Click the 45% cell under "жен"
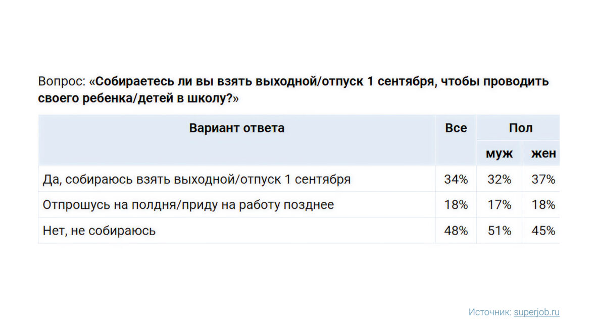The width and height of the screenshot is (594, 334). coord(543,231)
